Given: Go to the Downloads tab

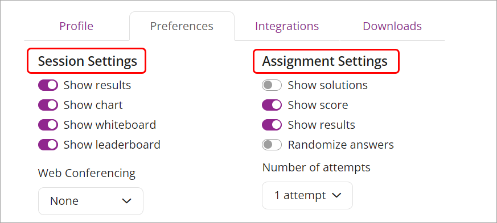Looking at the screenshot, I should coord(392,26).
